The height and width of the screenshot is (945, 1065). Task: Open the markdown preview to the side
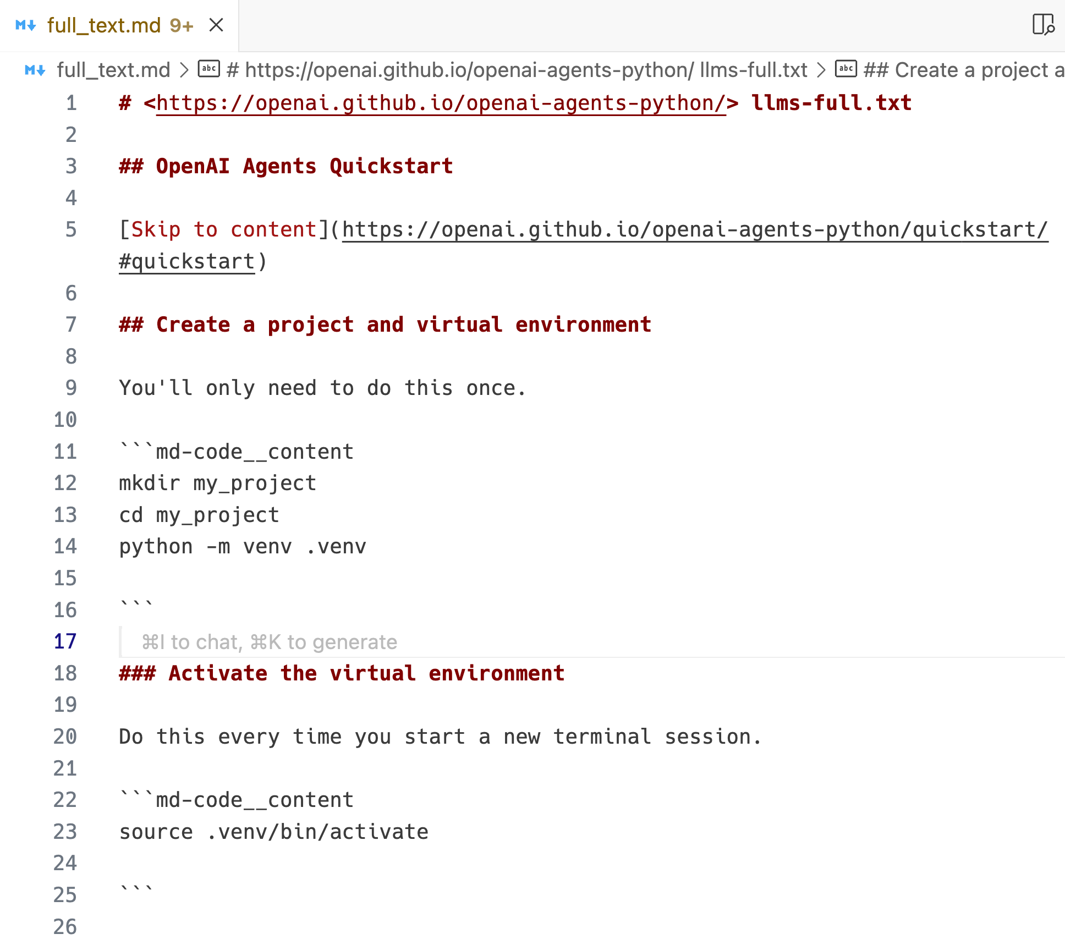1042,25
